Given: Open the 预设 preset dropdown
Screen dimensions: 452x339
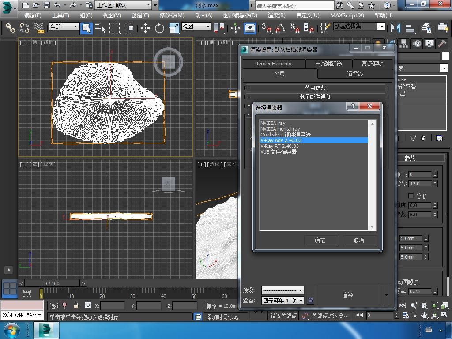Looking at the screenshot, I should (x=282, y=290).
